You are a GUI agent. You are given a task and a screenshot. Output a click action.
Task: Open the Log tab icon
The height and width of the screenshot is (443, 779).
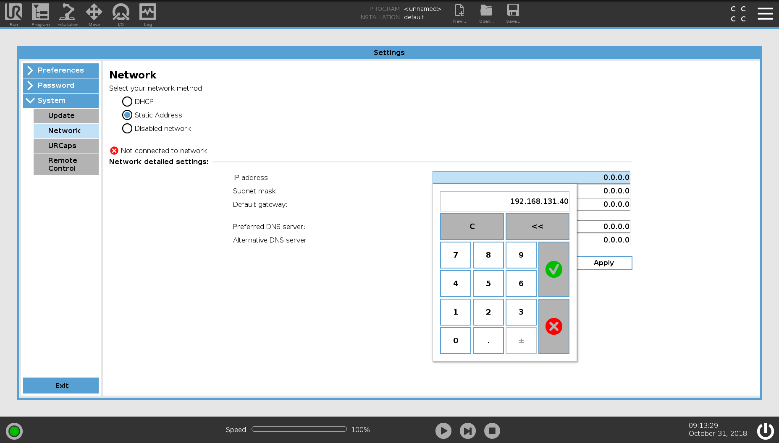coord(148,12)
